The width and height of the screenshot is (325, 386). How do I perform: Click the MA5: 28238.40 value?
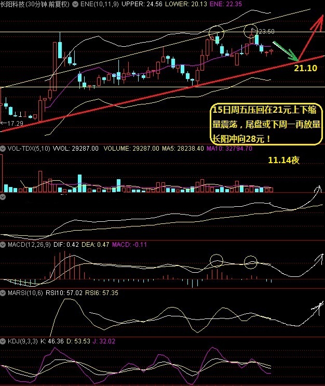[183, 149]
